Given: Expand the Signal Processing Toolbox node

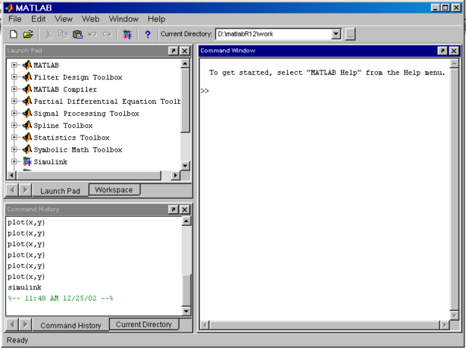Looking at the screenshot, I should [x=14, y=113].
